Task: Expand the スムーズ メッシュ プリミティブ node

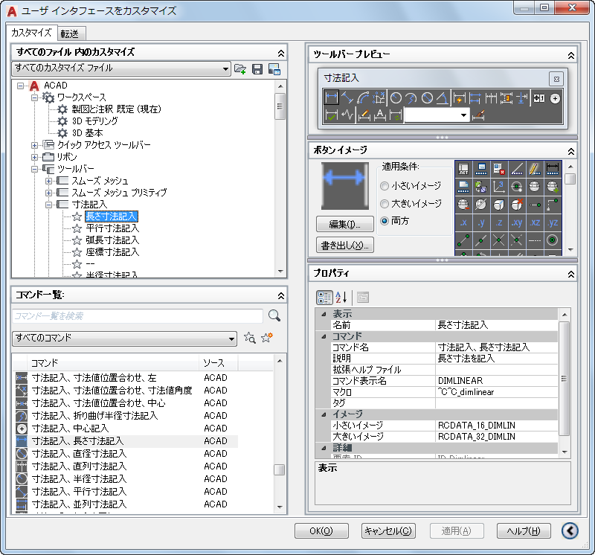Action: click(48, 193)
